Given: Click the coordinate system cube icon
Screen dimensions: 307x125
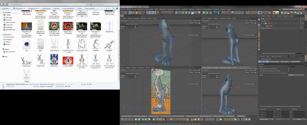Looking at the screenshot, I should click(158, 13).
